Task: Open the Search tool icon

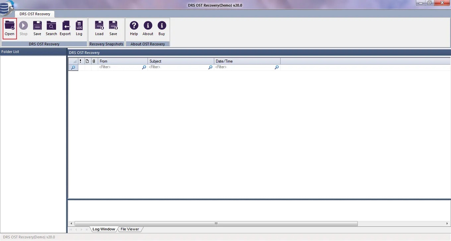Action: (51, 28)
